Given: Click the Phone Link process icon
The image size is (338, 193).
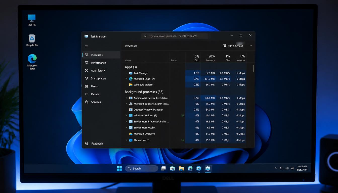Looking at the screenshot, I should (131, 140).
